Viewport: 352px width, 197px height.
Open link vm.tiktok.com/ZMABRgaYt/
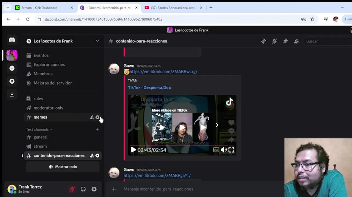(157, 175)
